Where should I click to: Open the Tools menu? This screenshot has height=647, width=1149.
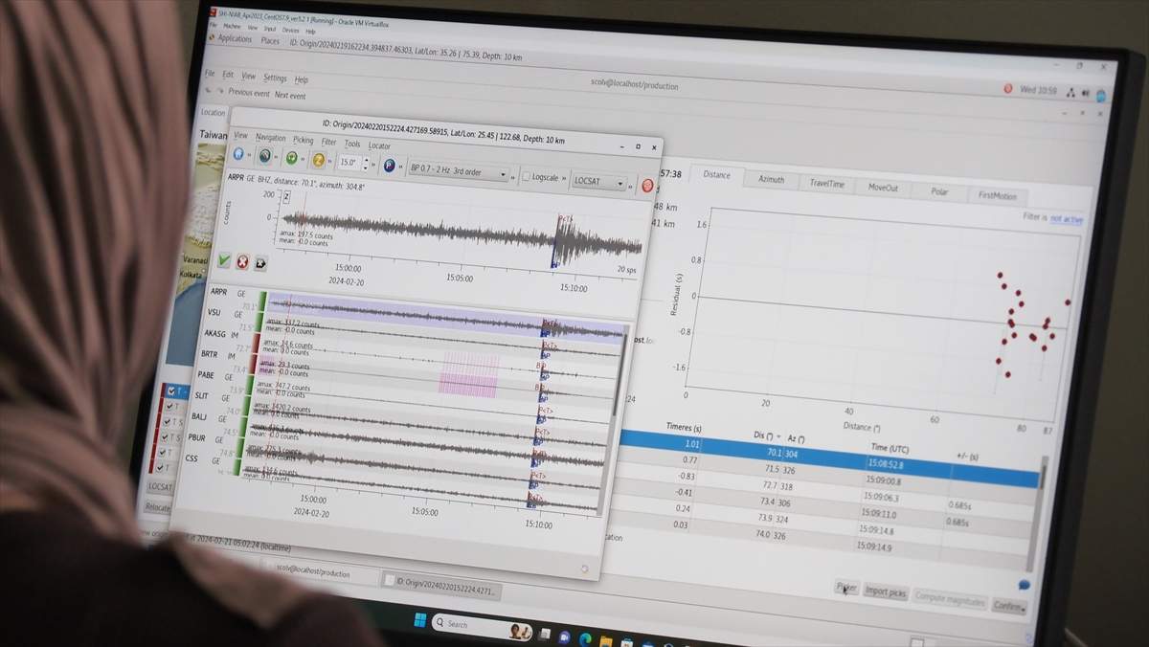352,144
